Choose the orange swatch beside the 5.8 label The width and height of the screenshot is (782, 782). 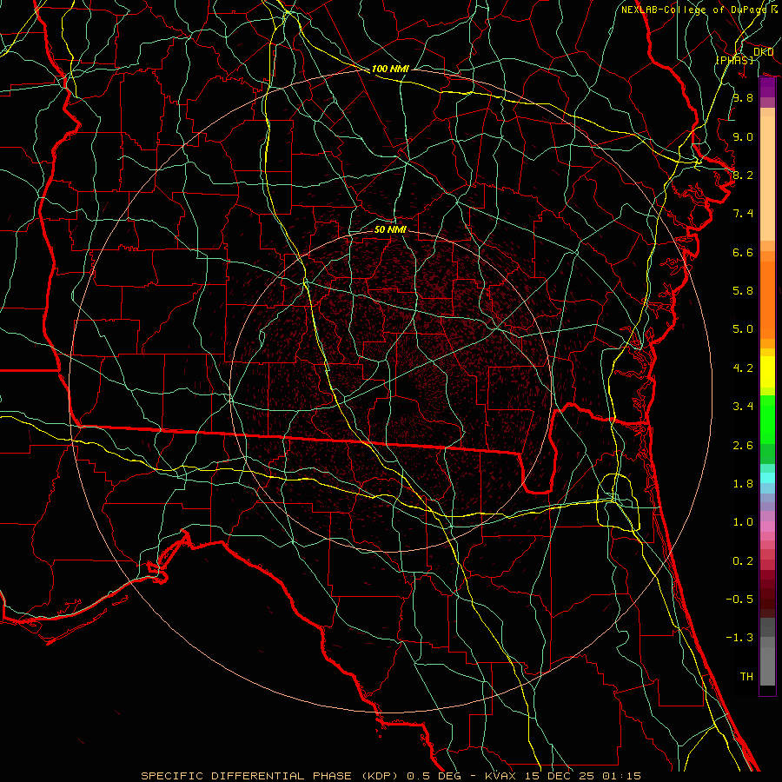click(x=767, y=290)
